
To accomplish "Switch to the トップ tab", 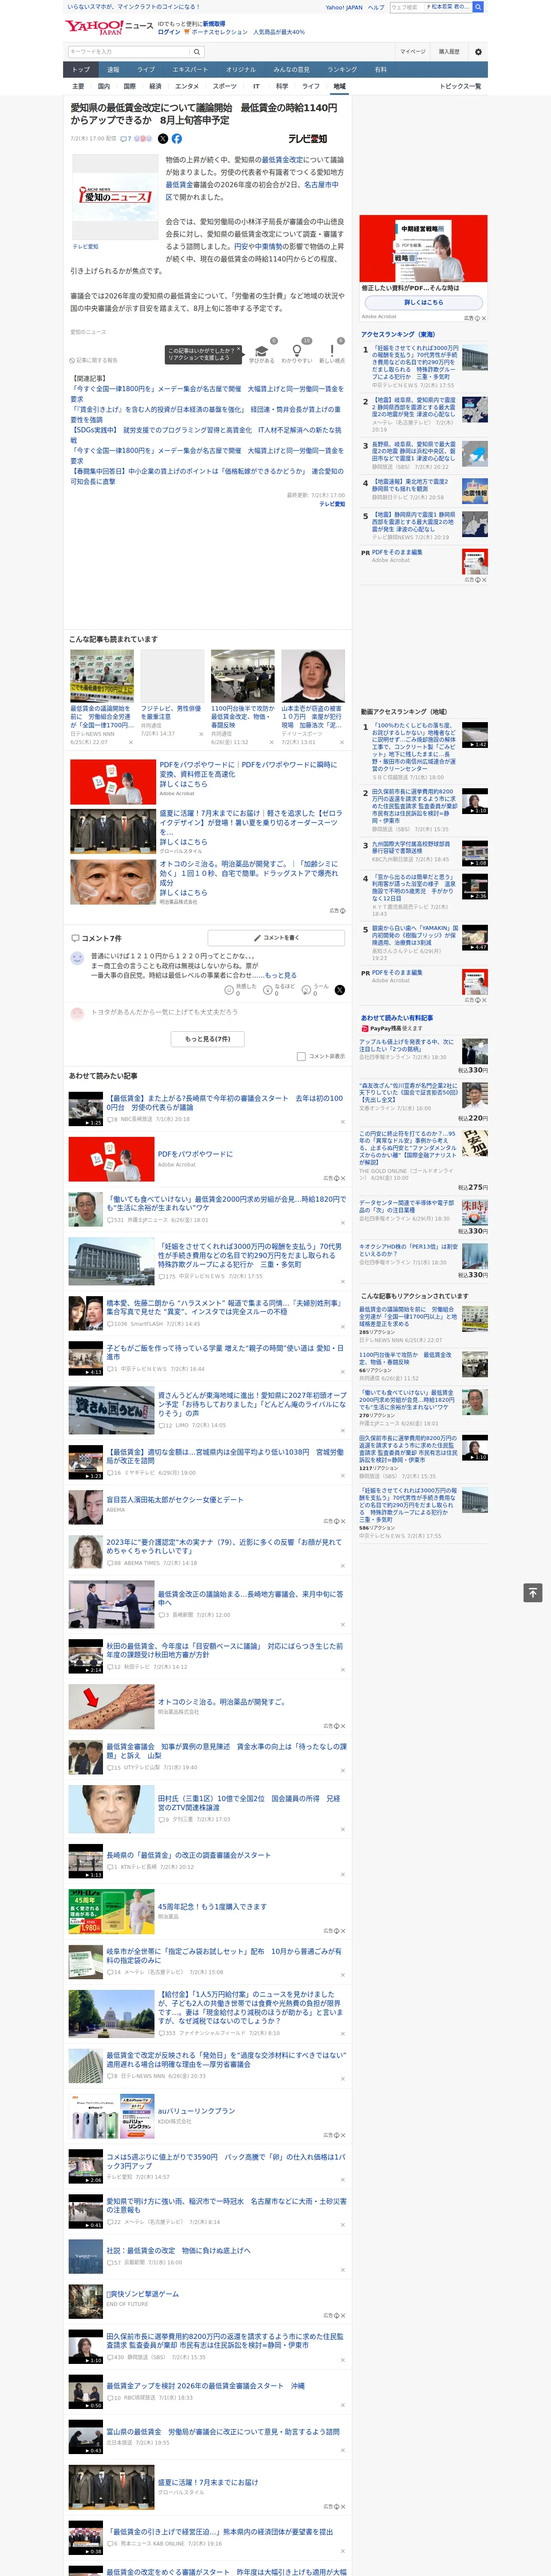I will (81, 70).
